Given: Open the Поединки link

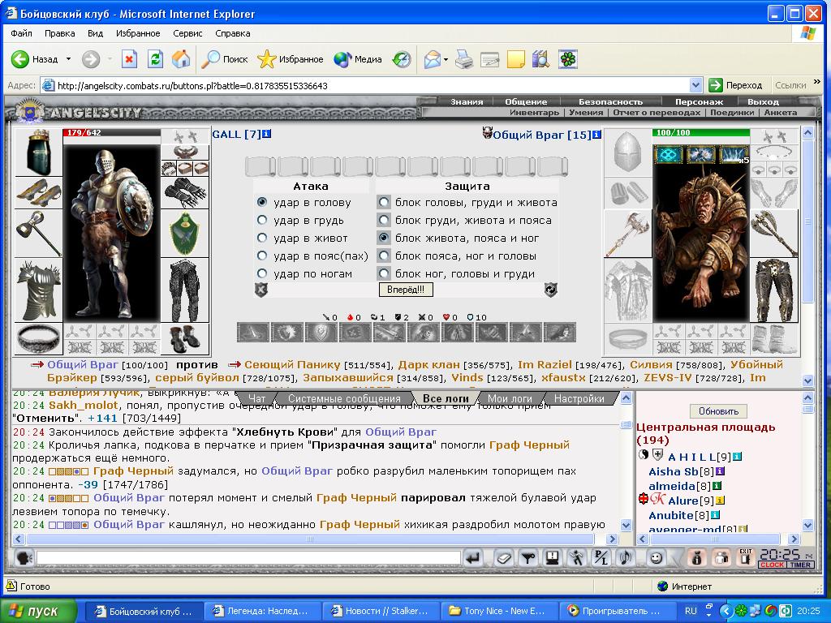Looking at the screenshot, I should click(732, 112).
